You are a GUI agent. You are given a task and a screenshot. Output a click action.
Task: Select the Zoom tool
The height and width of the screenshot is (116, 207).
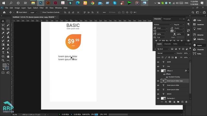[x=3, y=60]
